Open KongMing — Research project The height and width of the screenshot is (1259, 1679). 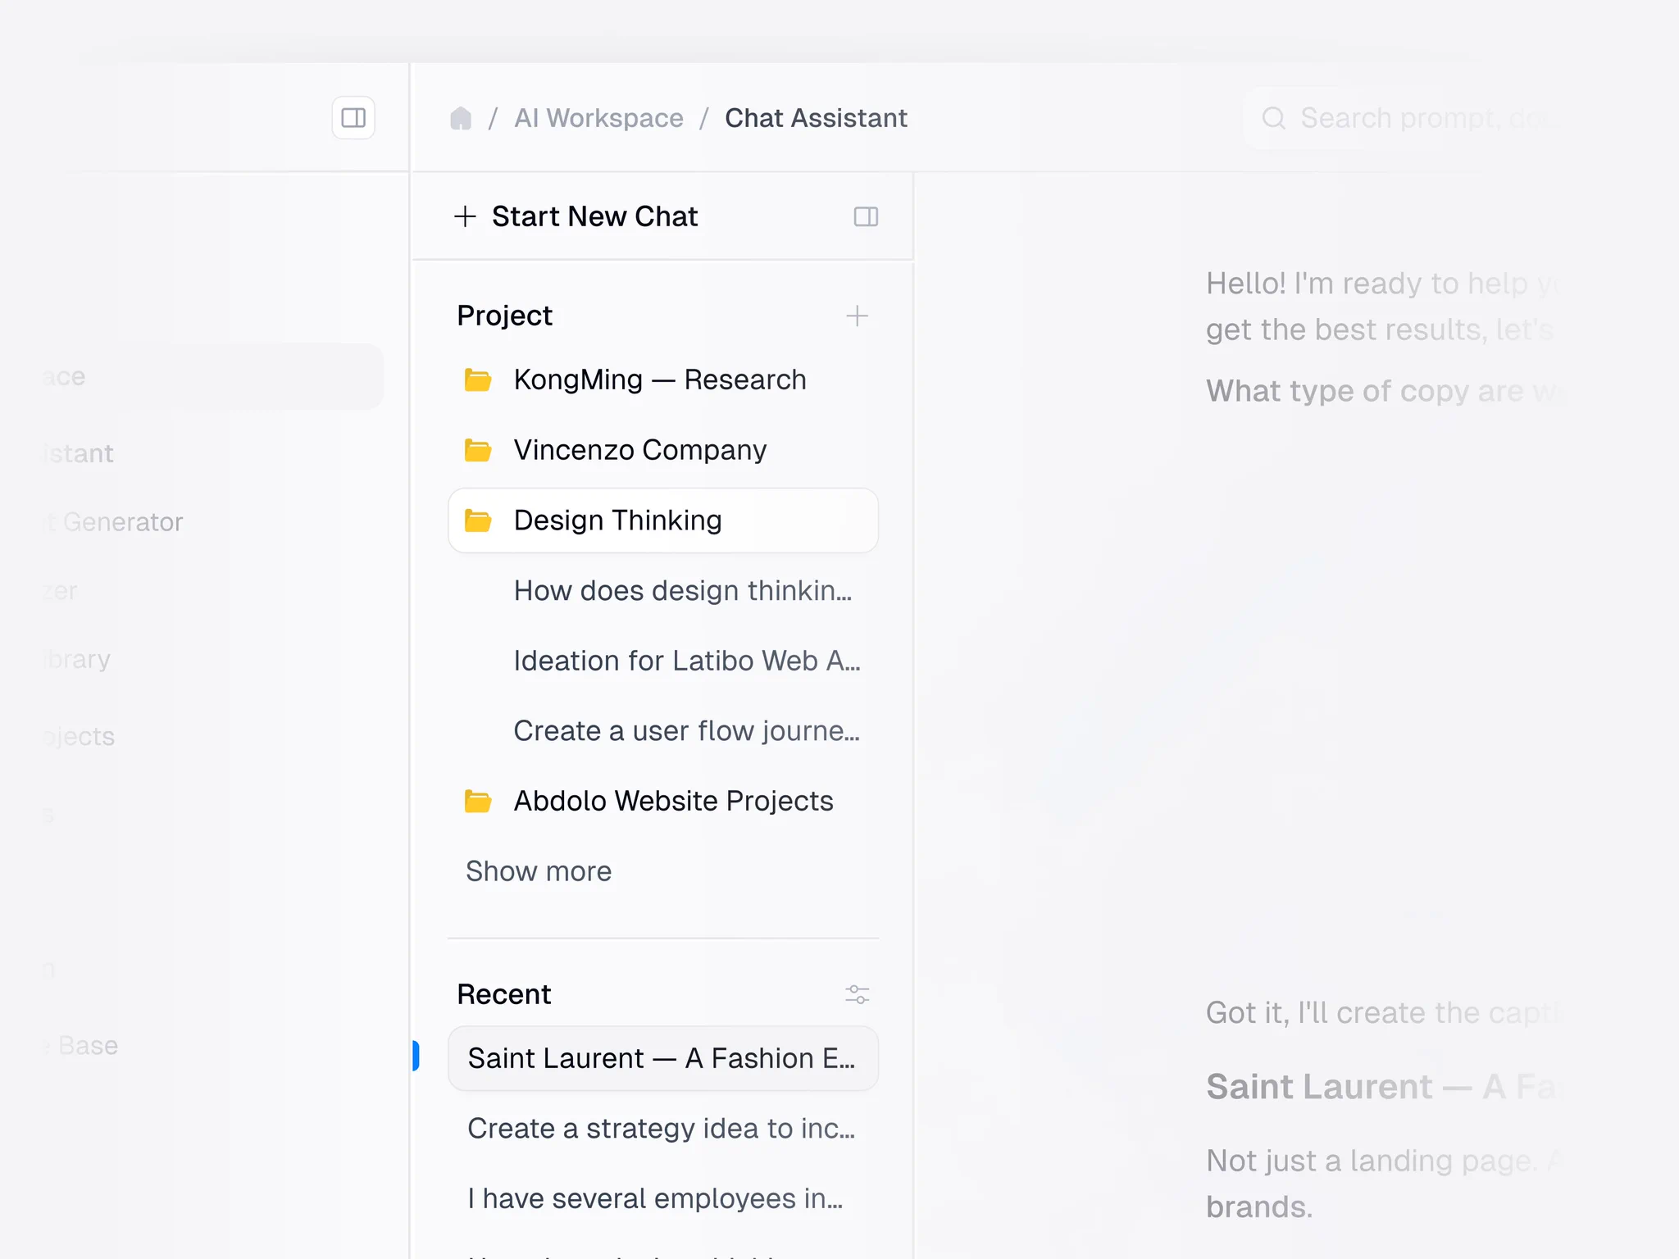pos(662,380)
